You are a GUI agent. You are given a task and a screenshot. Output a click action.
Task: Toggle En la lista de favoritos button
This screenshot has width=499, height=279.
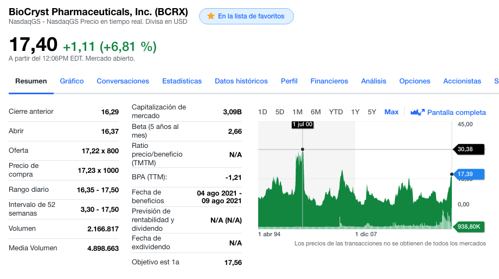click(x=246, y=16)
